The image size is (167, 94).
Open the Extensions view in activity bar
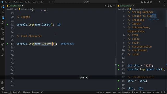tap(3, 39)
